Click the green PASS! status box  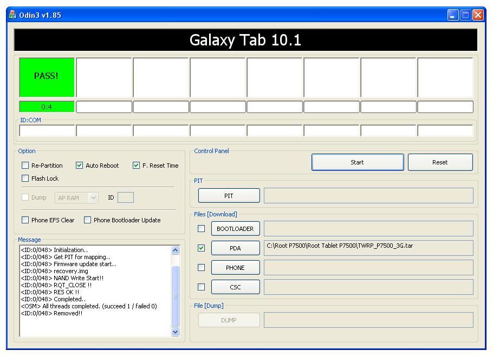click(x=47, y=77)
